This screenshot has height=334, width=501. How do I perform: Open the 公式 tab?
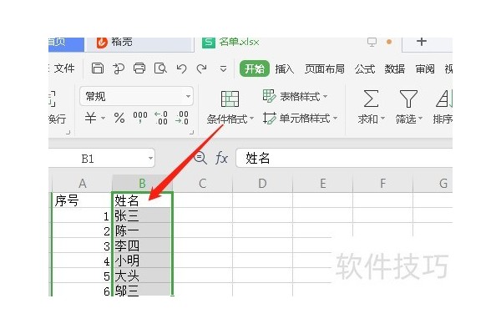coord(365,68)
